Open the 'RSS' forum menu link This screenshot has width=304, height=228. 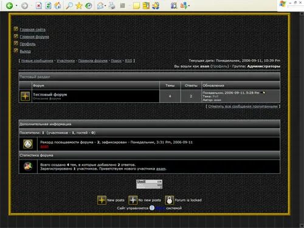(128, 61)
